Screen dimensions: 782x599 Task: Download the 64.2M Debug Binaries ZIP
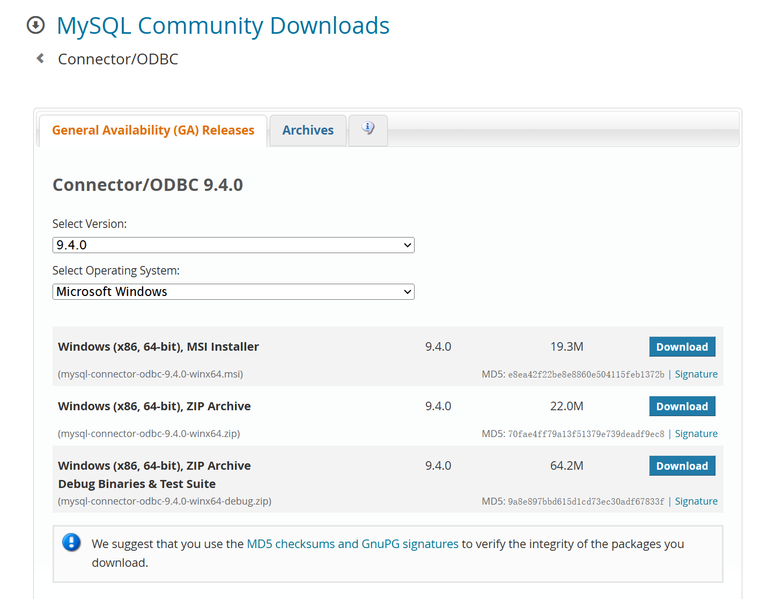click(682, 466)
